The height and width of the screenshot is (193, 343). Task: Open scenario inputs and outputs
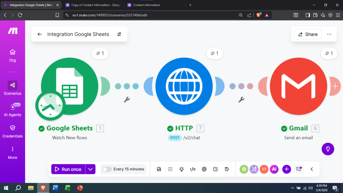(x=193, y=169)
